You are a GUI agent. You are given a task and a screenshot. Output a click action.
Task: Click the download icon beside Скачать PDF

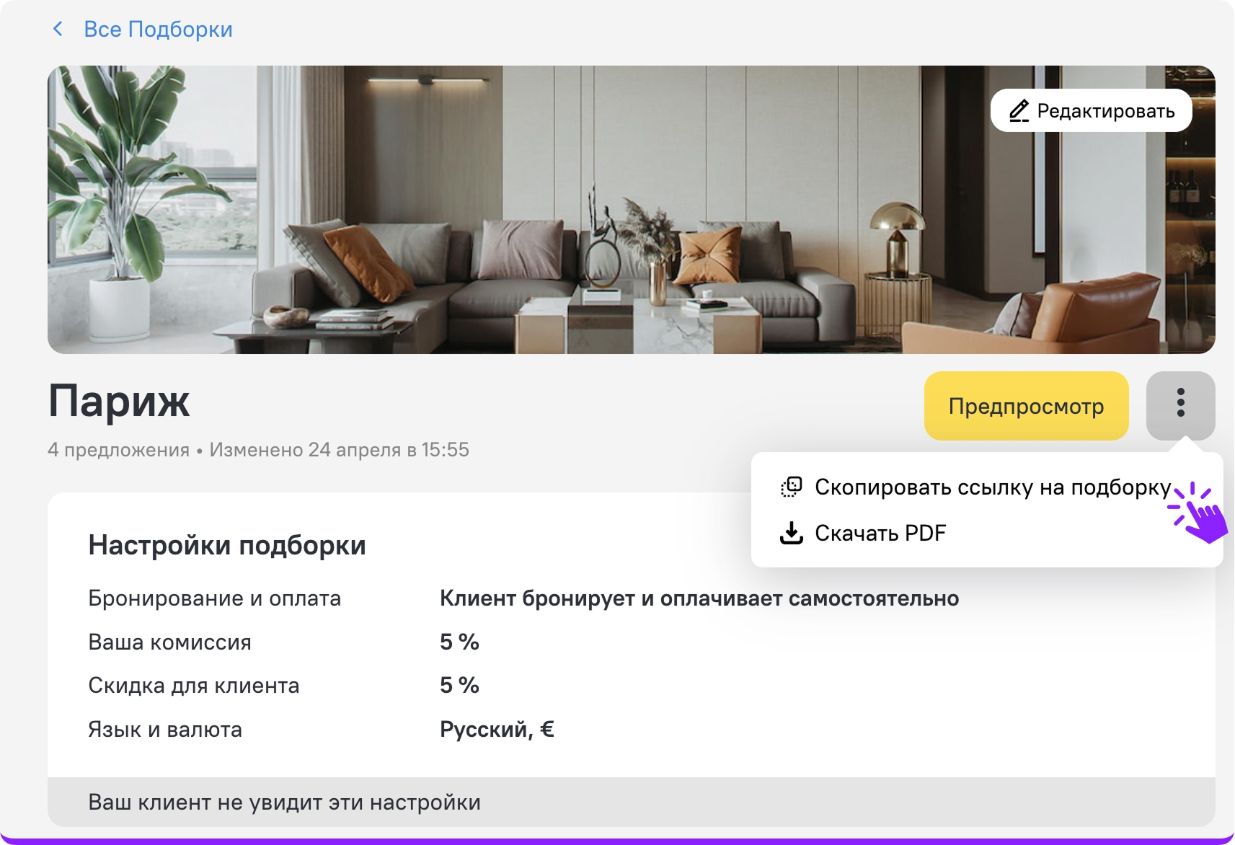[792, 533]
